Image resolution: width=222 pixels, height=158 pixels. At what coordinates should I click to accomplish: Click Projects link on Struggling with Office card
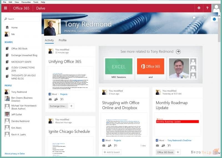117,140
